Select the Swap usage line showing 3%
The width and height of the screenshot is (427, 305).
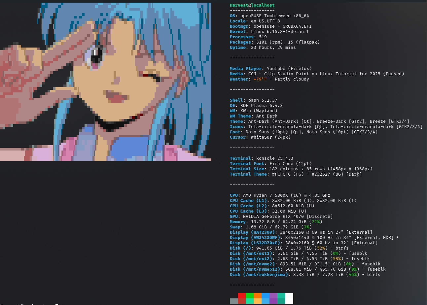tap(271, 227)
